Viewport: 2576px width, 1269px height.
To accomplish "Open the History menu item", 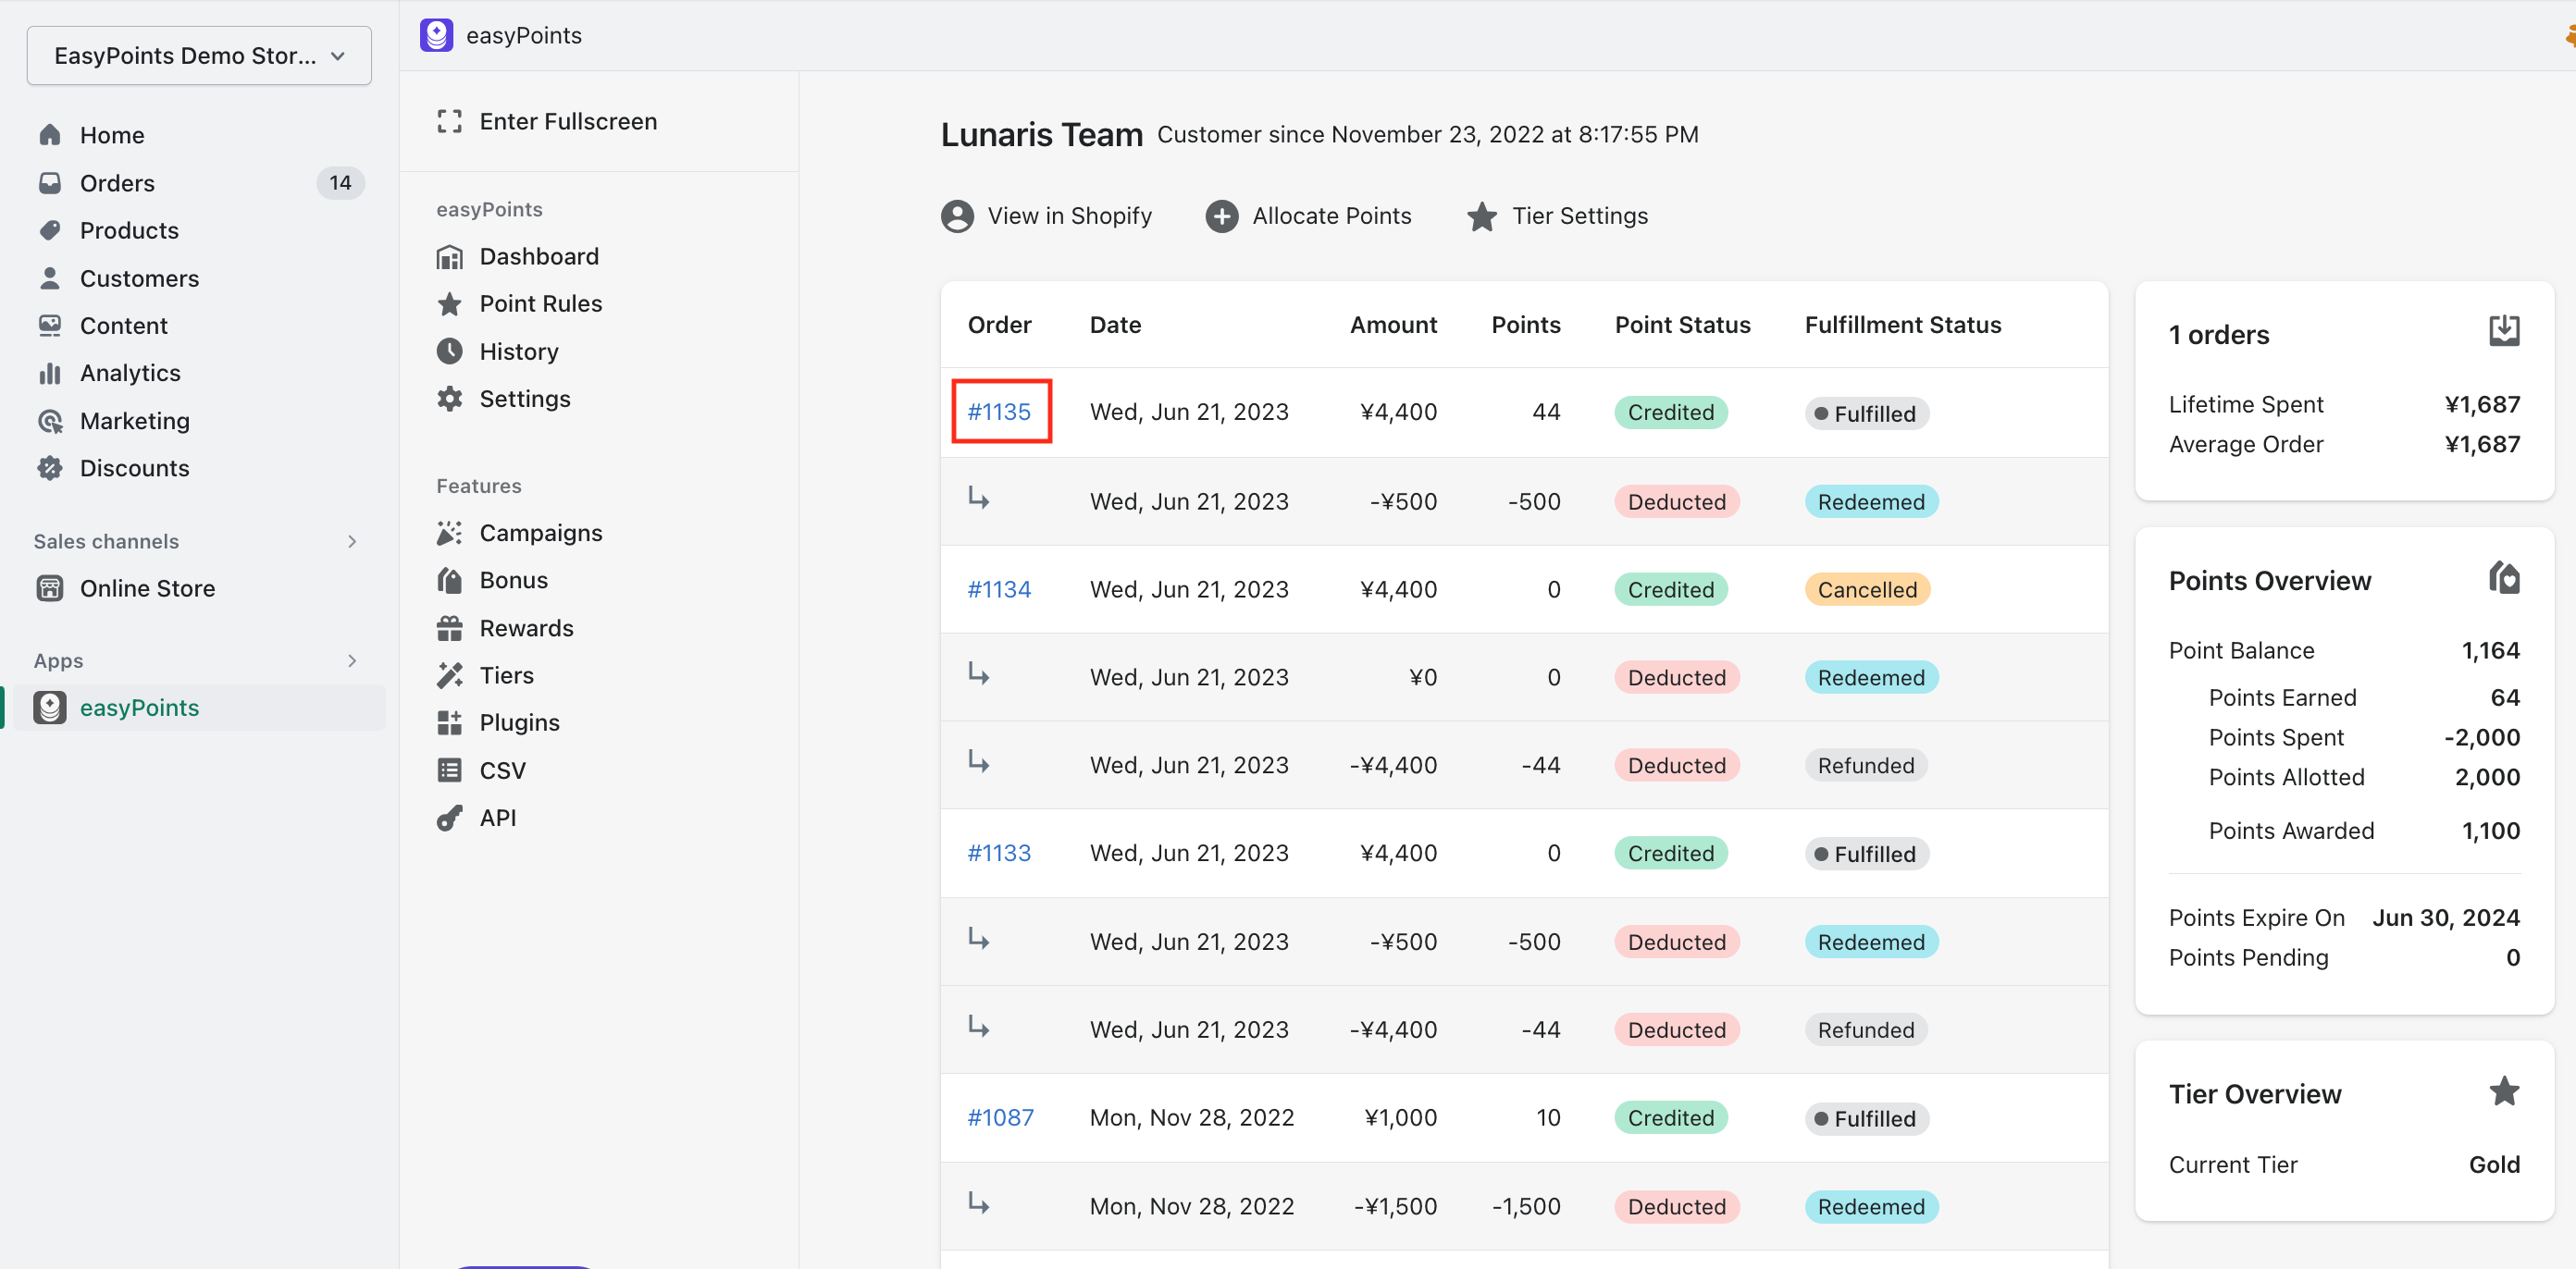I will click(x=518, y=351).
